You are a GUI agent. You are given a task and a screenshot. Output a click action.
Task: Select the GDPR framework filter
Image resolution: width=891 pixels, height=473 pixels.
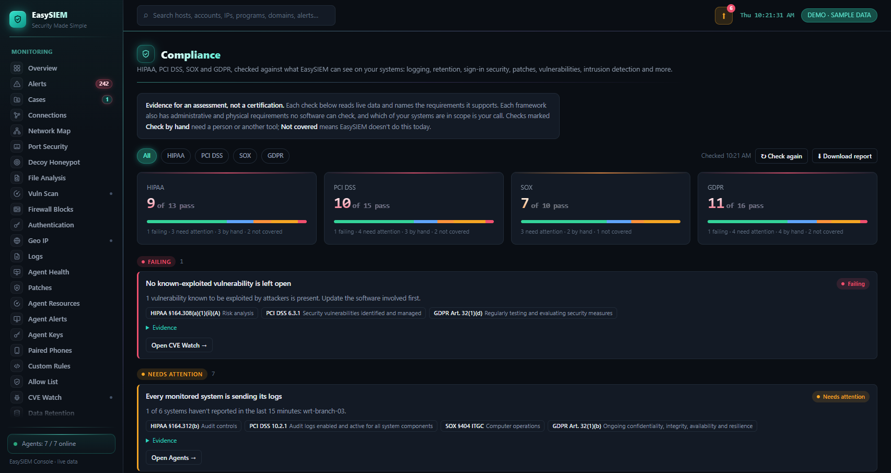[275, 156]
